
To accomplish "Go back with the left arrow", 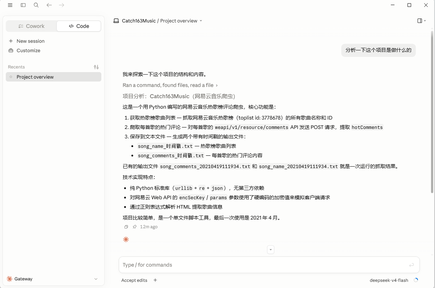I will [49, 5].
